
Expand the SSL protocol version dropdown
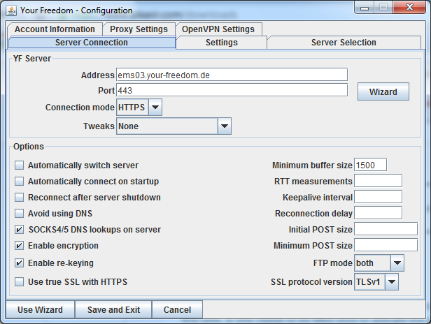coord(392,282)
